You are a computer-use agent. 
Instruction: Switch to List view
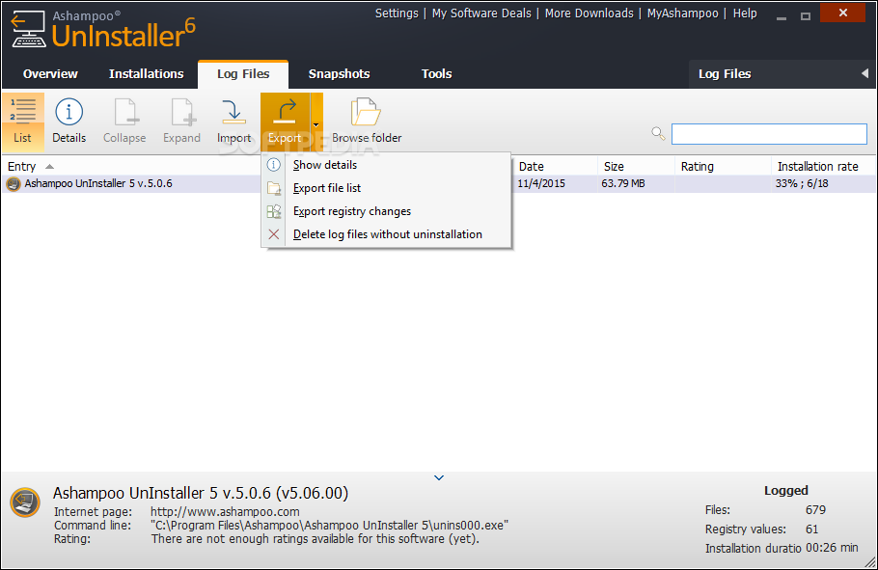tap(23, 122)
